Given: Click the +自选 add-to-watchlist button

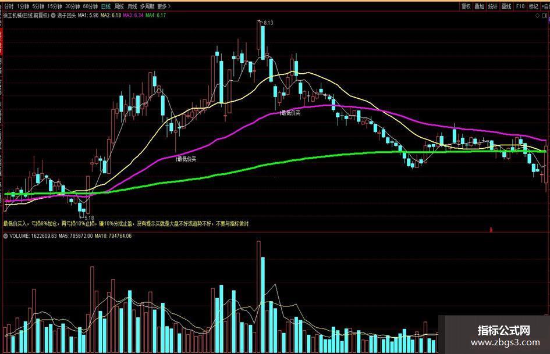Looking at the screenshot, I should click(x=545, y=6).
